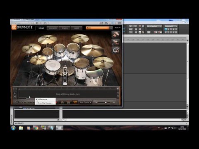The width and height of the screenshot is (199, 149).
Task: Choose Drum Map Manager from the popup menu
Action: [x=45, y=103]
